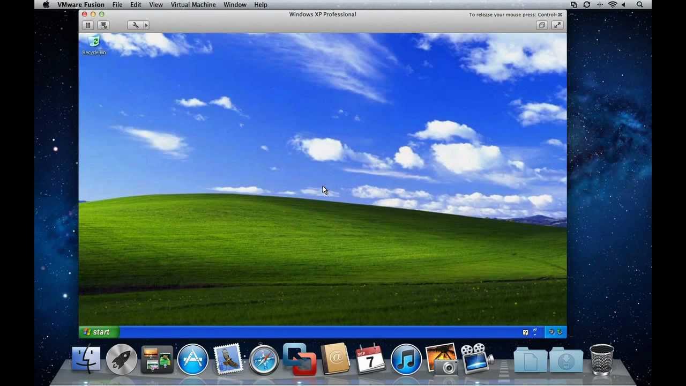Open the film reel and screen icon in the Dock
Viewport: 686px width, 386px height.
click(477, 359)
